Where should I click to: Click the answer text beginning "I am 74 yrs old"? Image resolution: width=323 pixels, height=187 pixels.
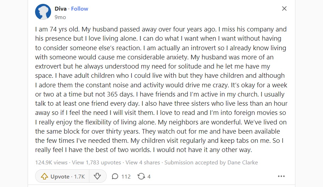pyautogui.click(x=161, y=89)
